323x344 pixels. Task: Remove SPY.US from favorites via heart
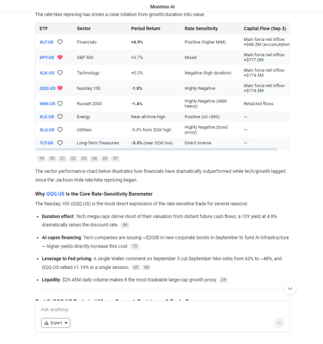point(60,57)
